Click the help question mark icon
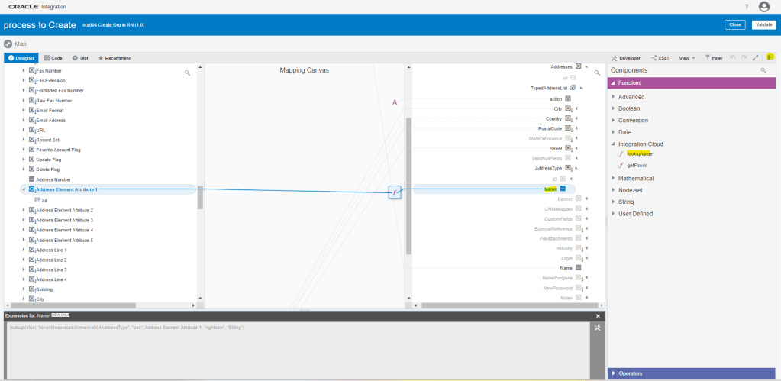This screenshot has width=781, height=381. click(x=746, y=7)
